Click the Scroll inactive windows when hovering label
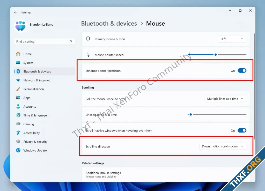265x191 pixels. (x=119, y=131)
